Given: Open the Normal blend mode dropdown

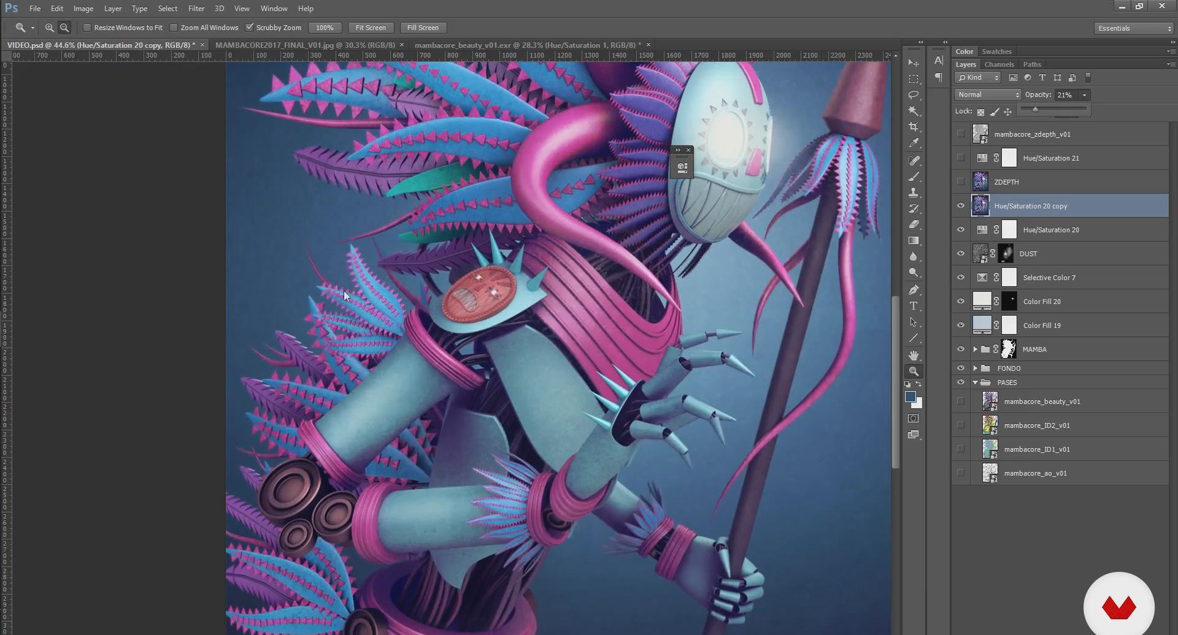Looking at the screenshot, I should [988, 95].
